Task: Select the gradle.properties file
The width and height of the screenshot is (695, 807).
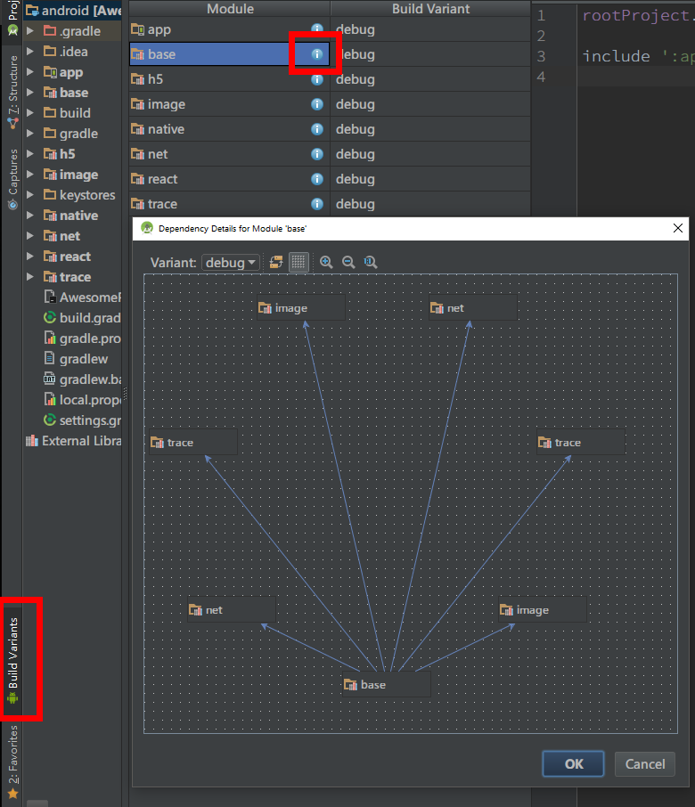Action: pos(82,338)
